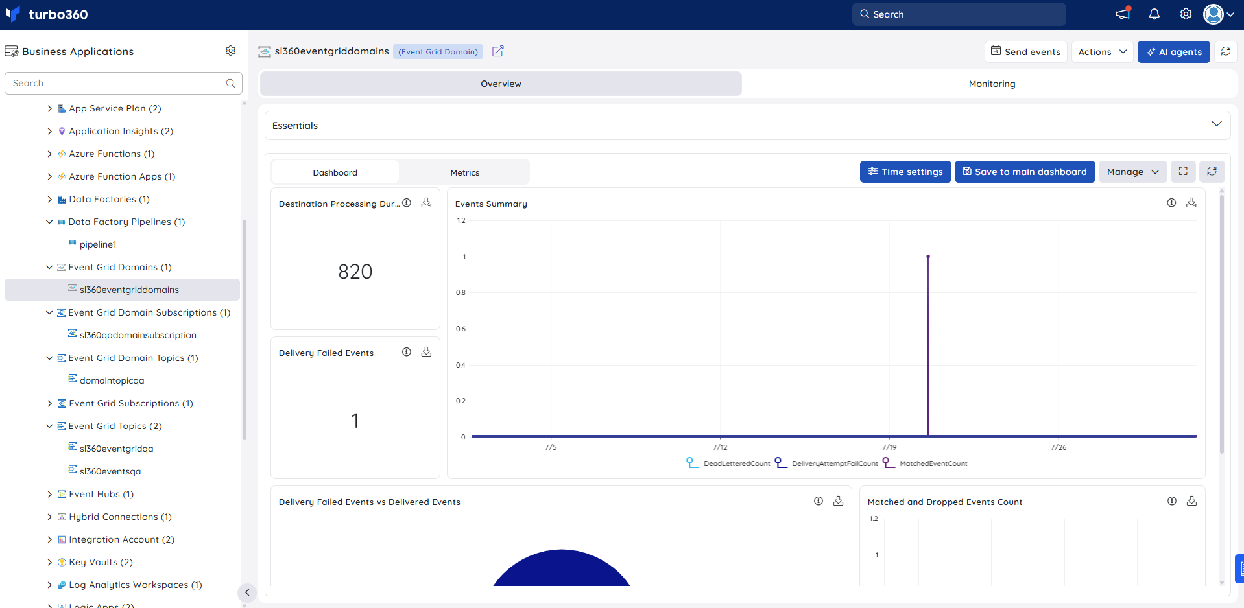This screenshot has width=1244, height=608.
Task: Download Delivery Failed vs Delivered Events data
Action: (x=838, y=501)
